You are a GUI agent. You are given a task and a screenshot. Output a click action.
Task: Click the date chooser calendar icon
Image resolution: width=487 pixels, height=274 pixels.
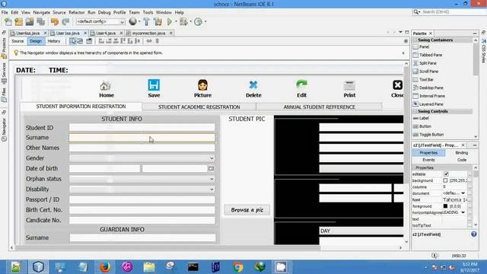(x=212, y=168)
